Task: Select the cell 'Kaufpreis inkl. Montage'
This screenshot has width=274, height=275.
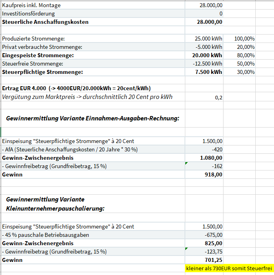Action: [93, 5]
